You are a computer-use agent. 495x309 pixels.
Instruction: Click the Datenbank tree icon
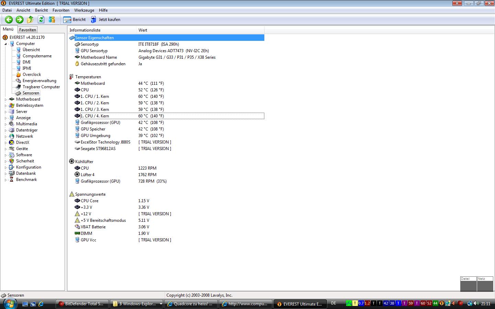(12, 173)
